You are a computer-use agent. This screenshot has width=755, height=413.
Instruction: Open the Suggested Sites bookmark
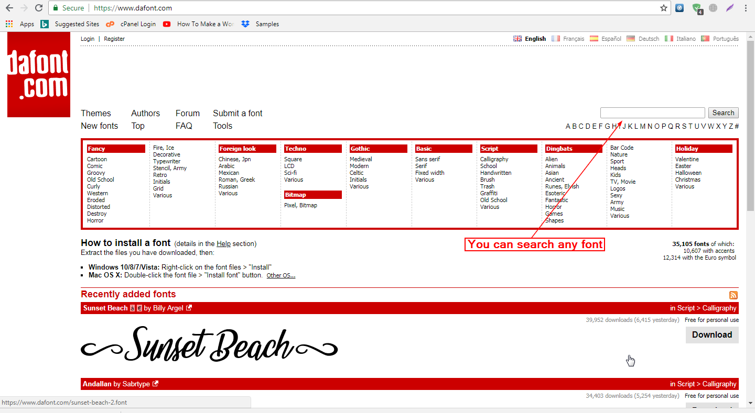(70, 24)
